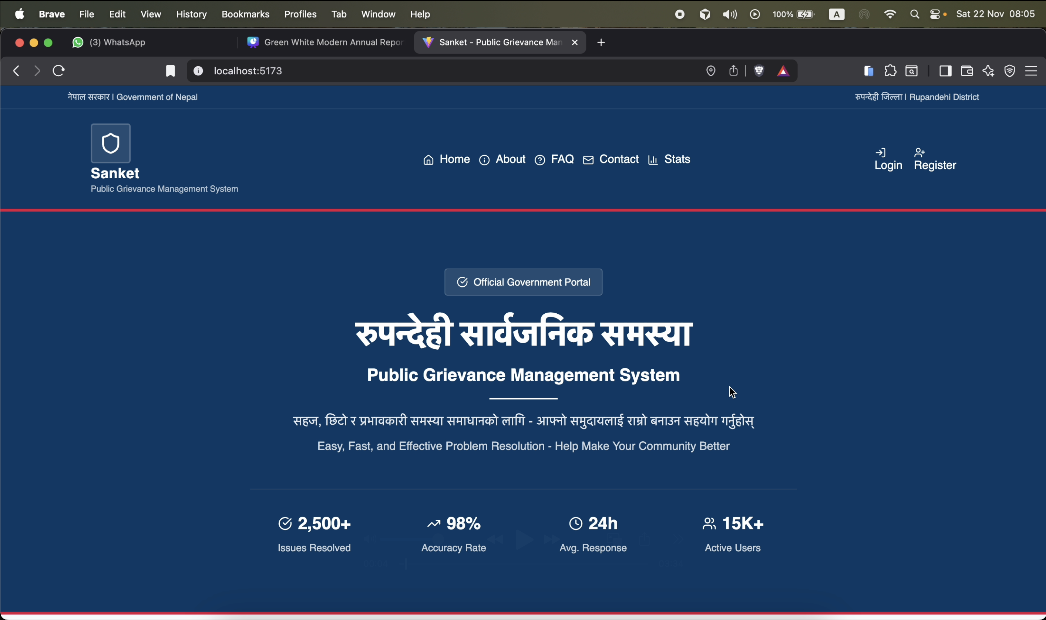Reload the page
The width and height of the screenshot is (1046, 620).
click(x=58, y=71)
